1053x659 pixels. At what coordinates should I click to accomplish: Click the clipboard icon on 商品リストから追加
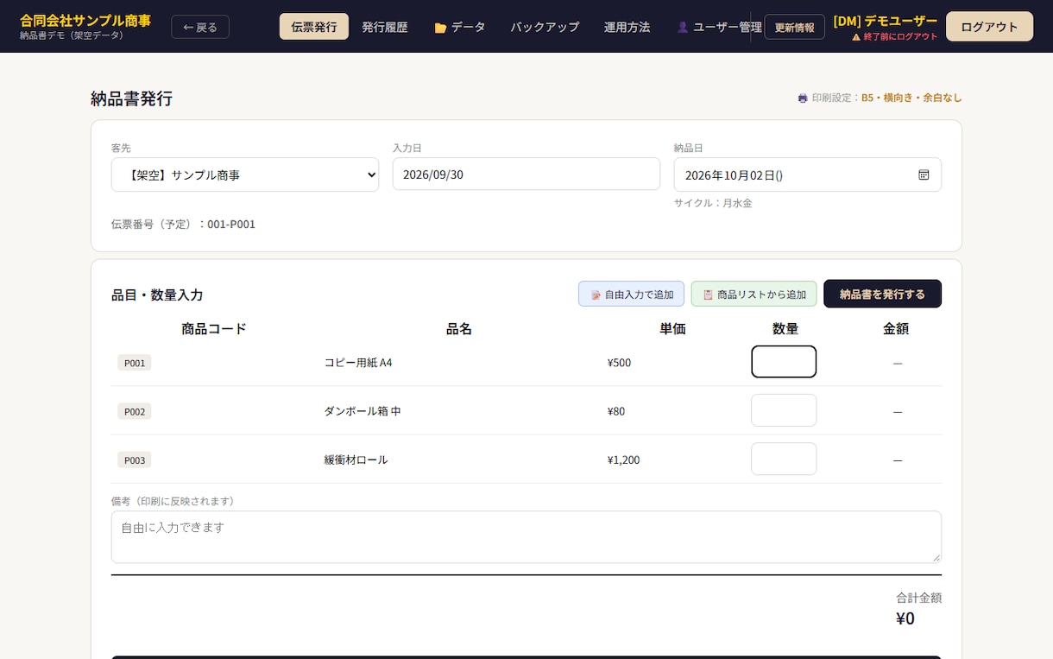tap(708, 295)
